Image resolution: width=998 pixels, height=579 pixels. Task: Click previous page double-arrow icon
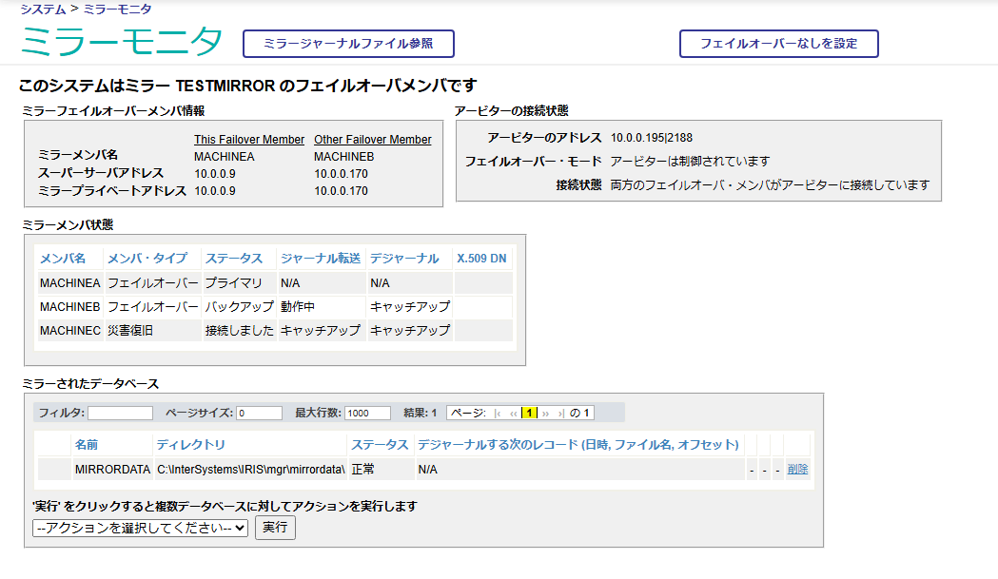pyautogui.click(x=514, y=414)
